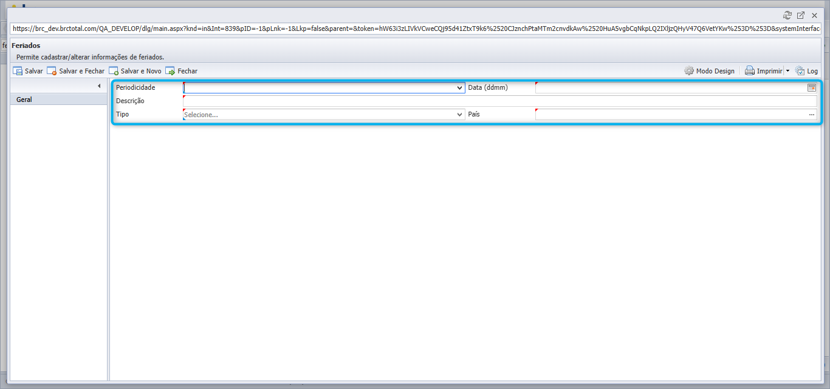Click the "Tipo" field label
This screenshot has height=389, width=830.
click(122, 114)
